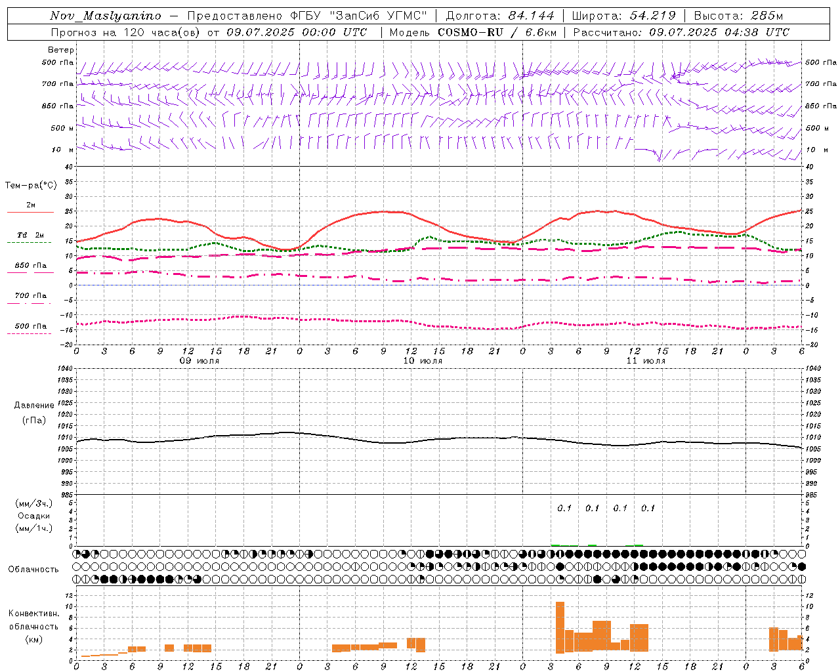The image size is (840, 672).
Task: Click the "1040" tick on left pressure axis
Action: click(x=64, y=368)
